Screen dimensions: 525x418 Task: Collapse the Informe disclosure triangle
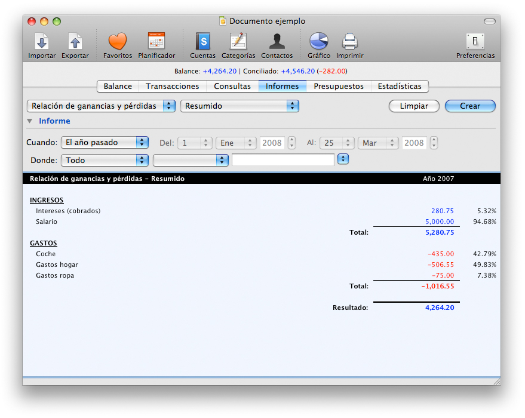tap(30, 121)
